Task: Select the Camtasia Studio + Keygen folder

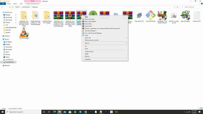Action: coord(47,15)
